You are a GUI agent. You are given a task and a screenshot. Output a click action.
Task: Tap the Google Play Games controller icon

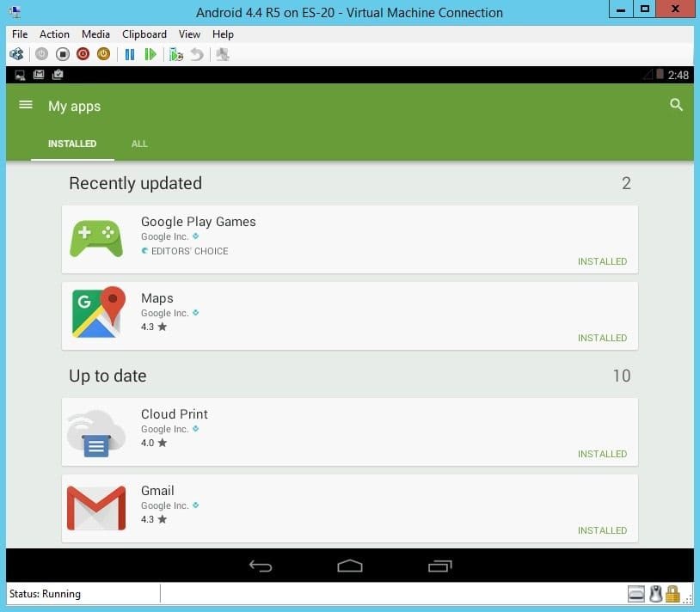click(96, 239)
